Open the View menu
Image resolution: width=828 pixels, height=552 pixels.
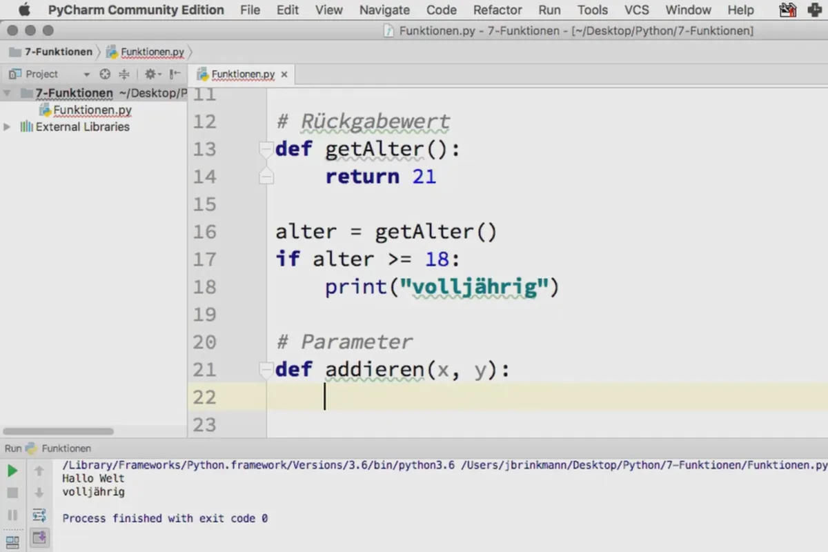pyautogui.click(x=329, y=10)
